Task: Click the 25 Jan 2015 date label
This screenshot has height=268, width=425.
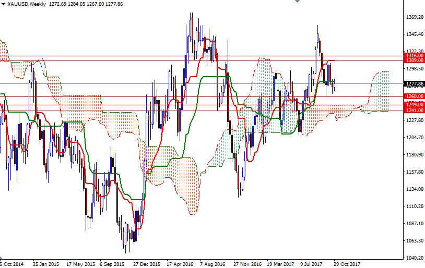Action: tap(46, 264)
